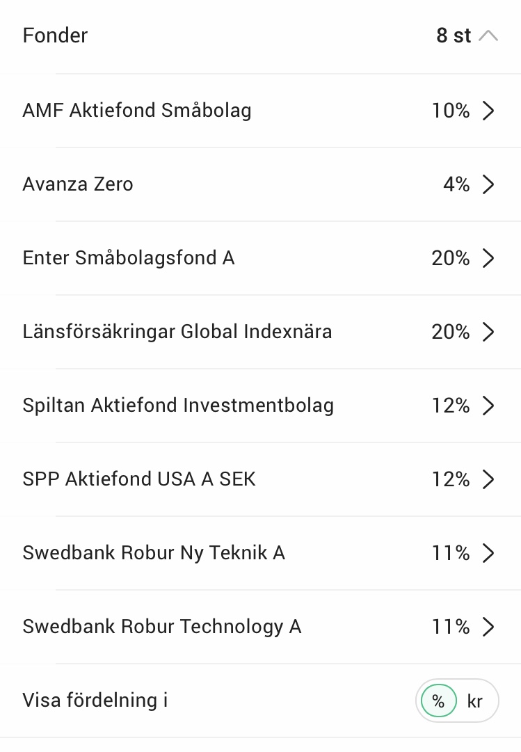Viewport: 521px width, 752px height.
Task: Click arrow next to Länsförsäkringar Global Indexnära
Action: pos(488,332)
